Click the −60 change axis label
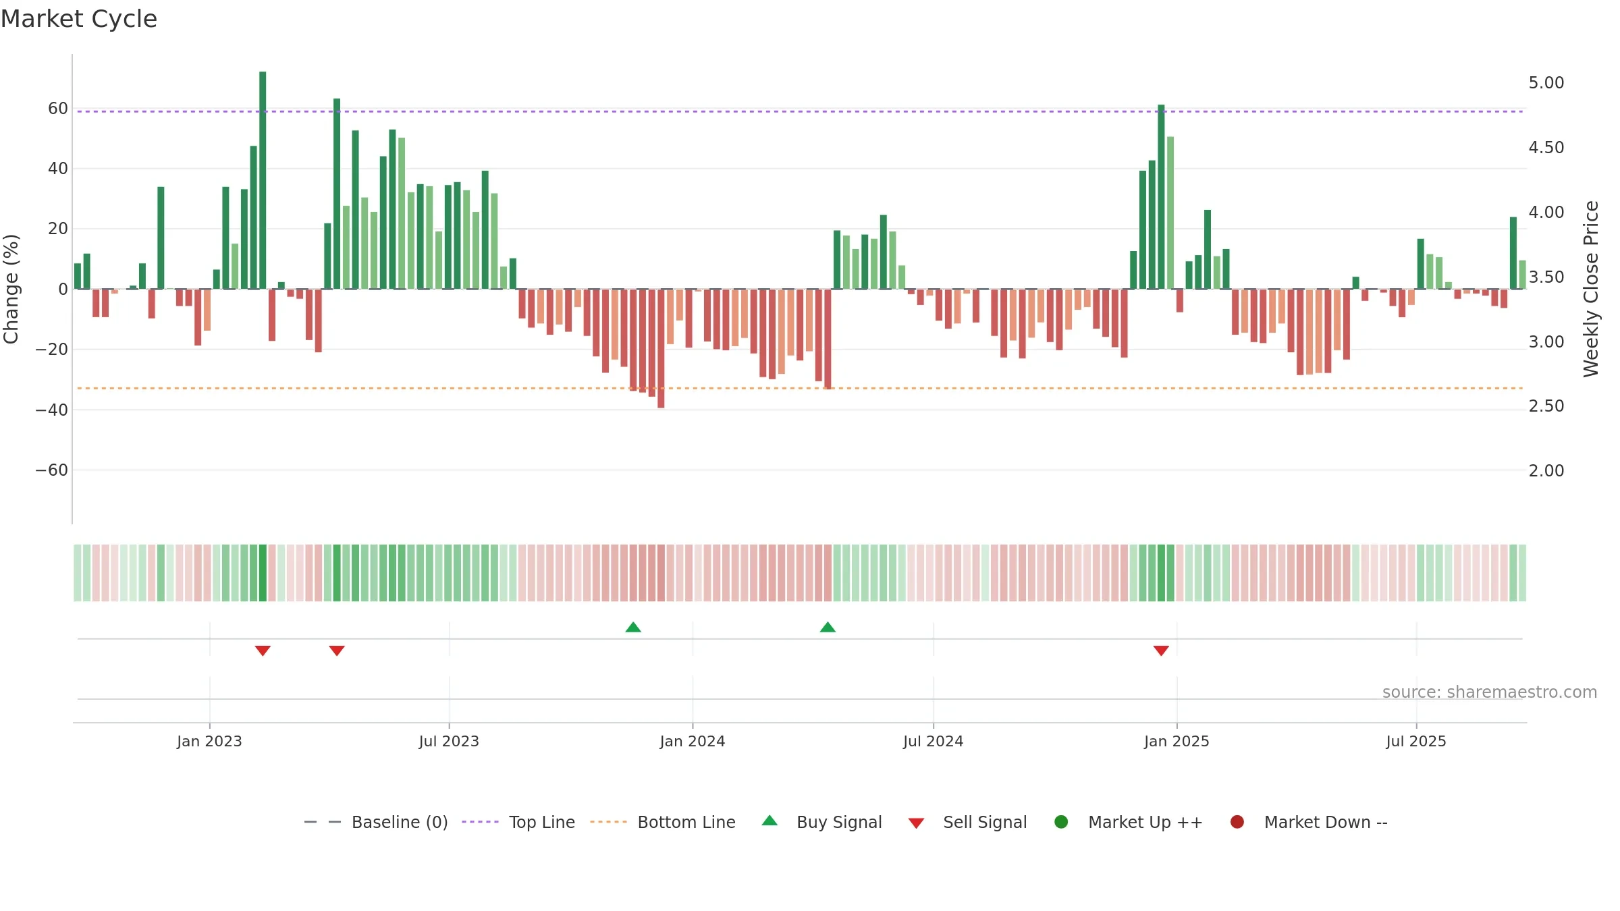Screen dimensions: 1620x911 pos(52,470)
